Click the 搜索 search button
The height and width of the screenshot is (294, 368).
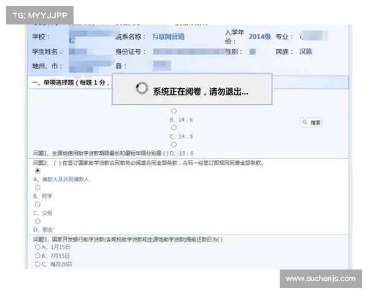(311, 123)
